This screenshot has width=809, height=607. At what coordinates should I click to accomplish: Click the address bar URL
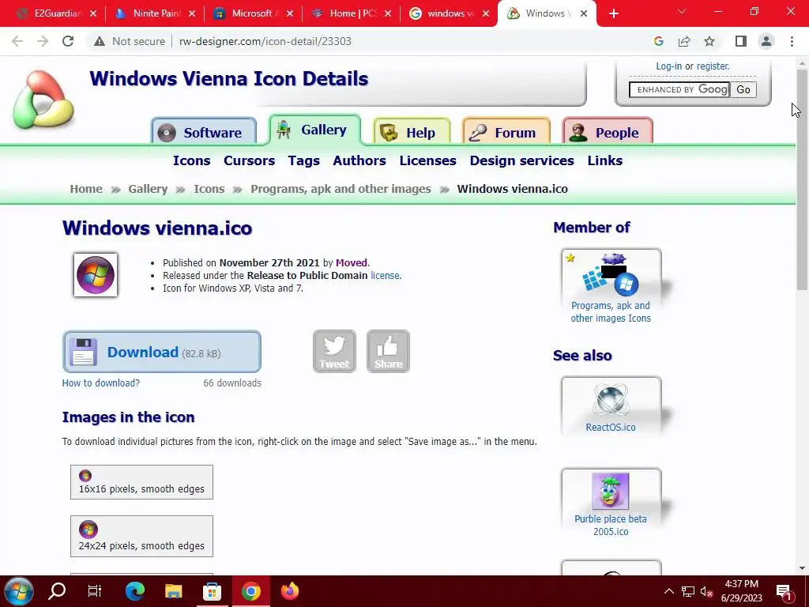[265, 41]
